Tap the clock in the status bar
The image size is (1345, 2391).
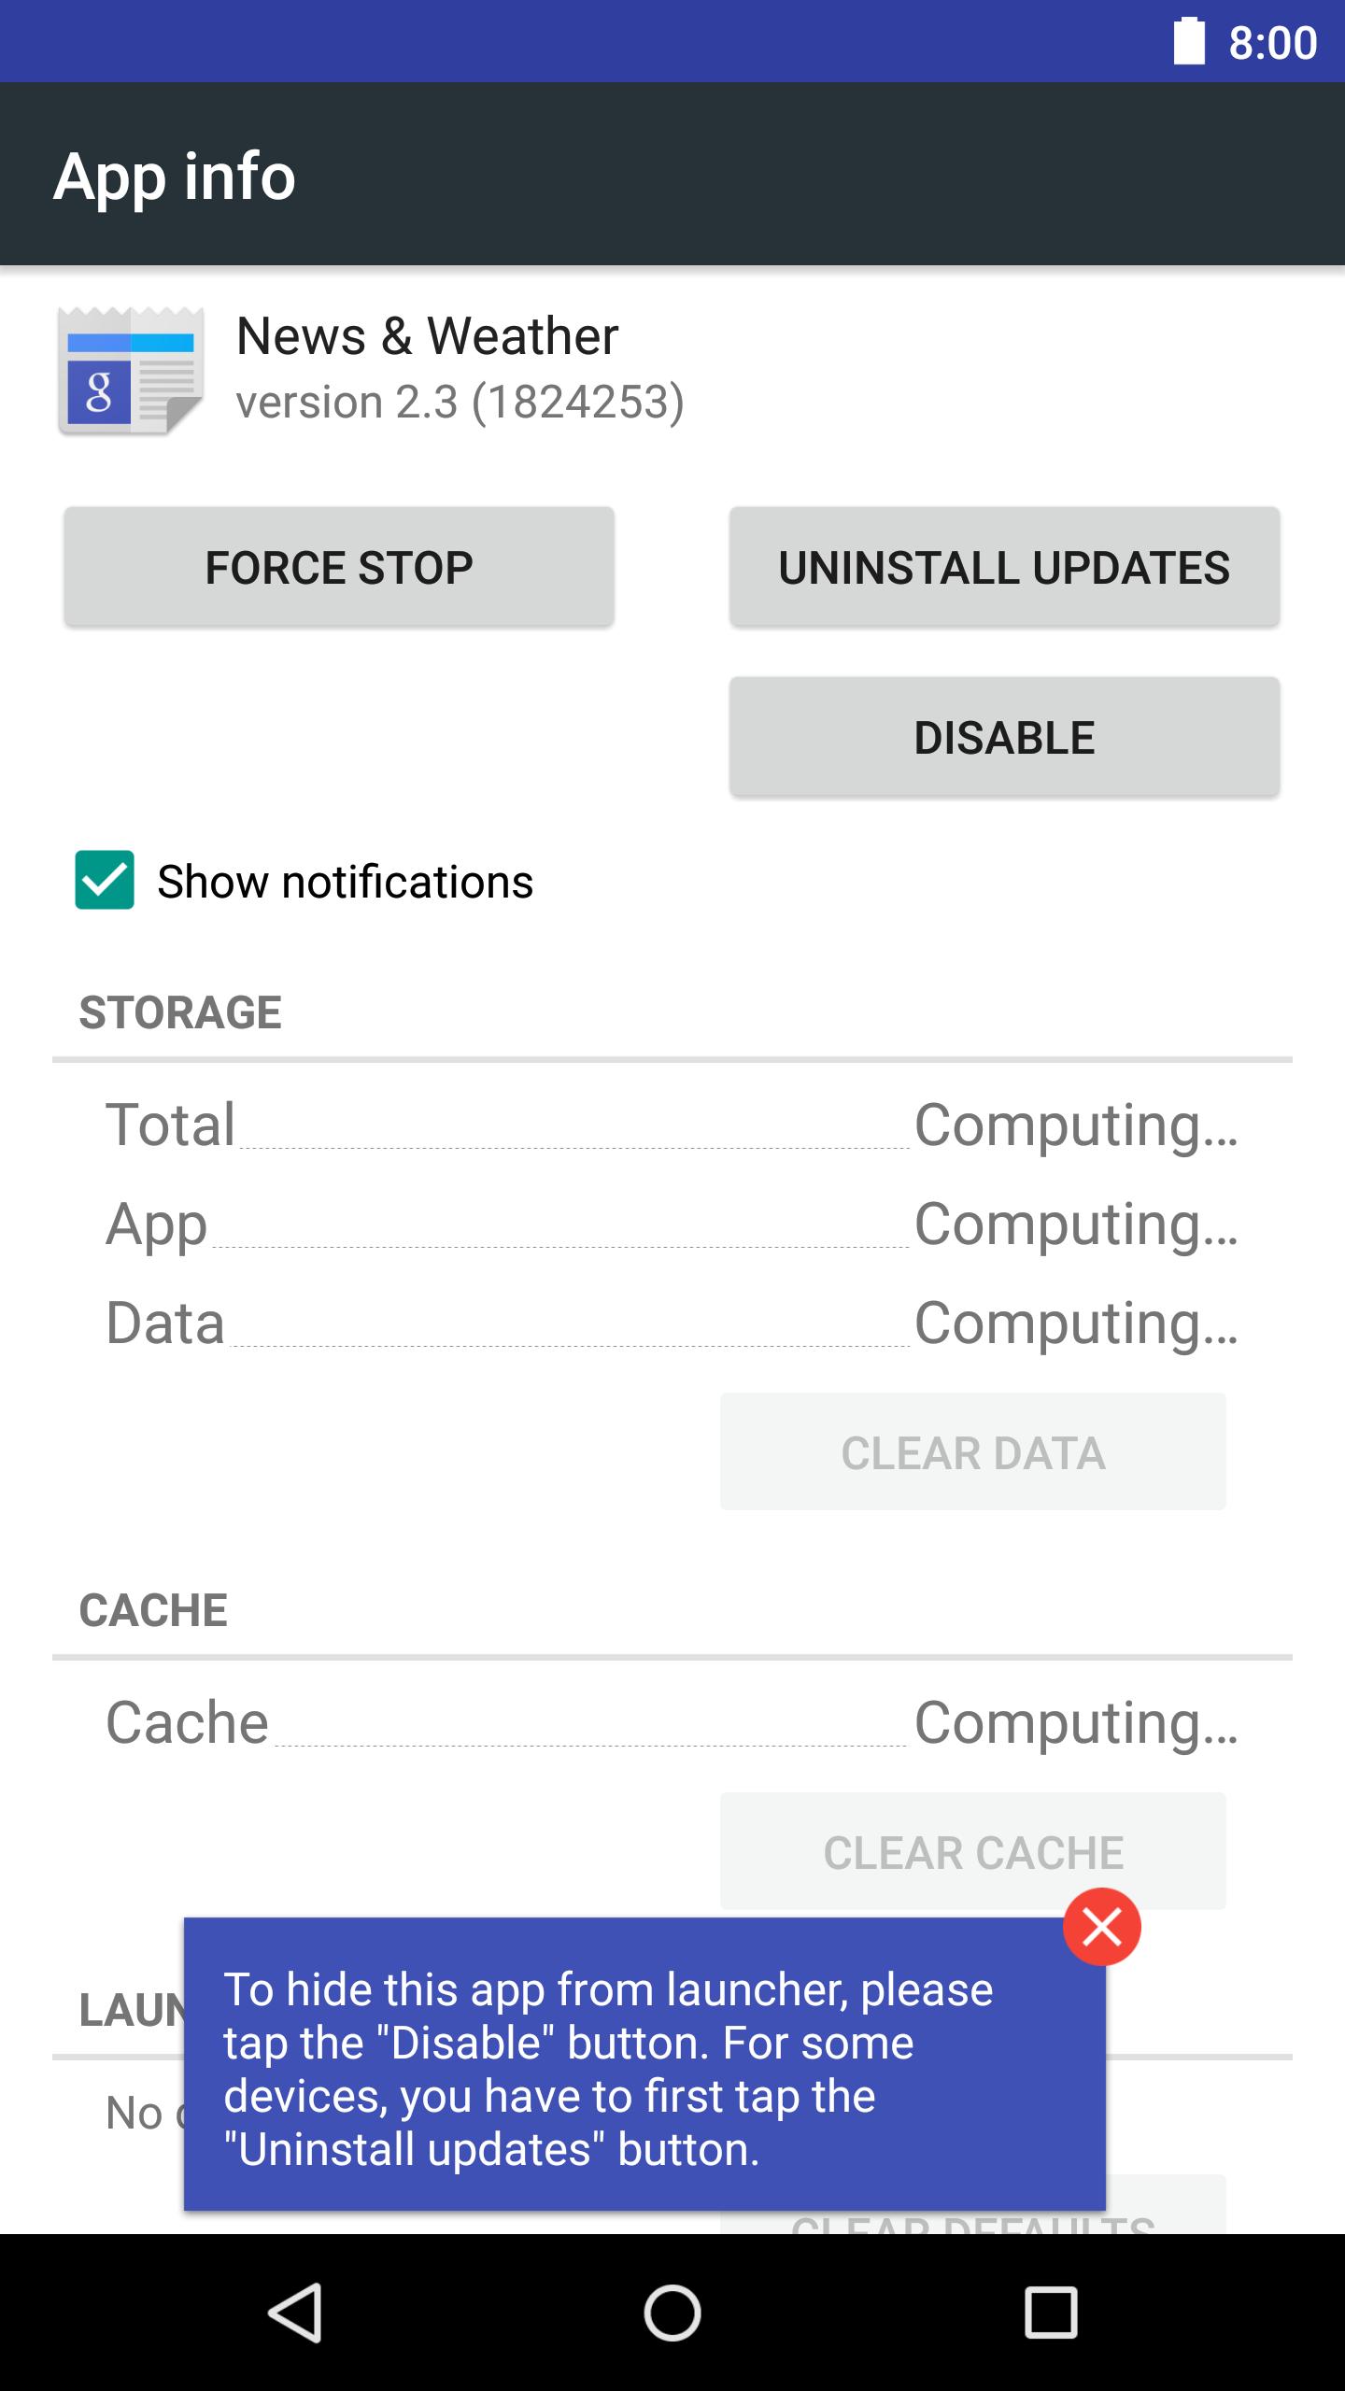click(x=1272, y=41)
